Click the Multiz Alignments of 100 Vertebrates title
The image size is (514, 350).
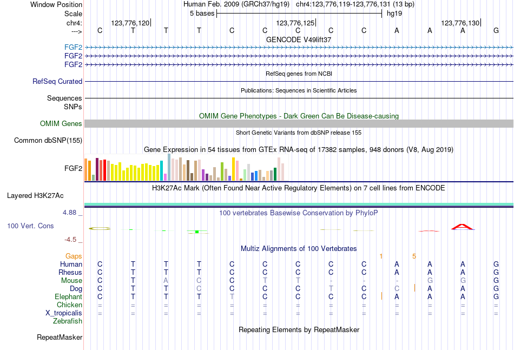[x=299, y=249]
